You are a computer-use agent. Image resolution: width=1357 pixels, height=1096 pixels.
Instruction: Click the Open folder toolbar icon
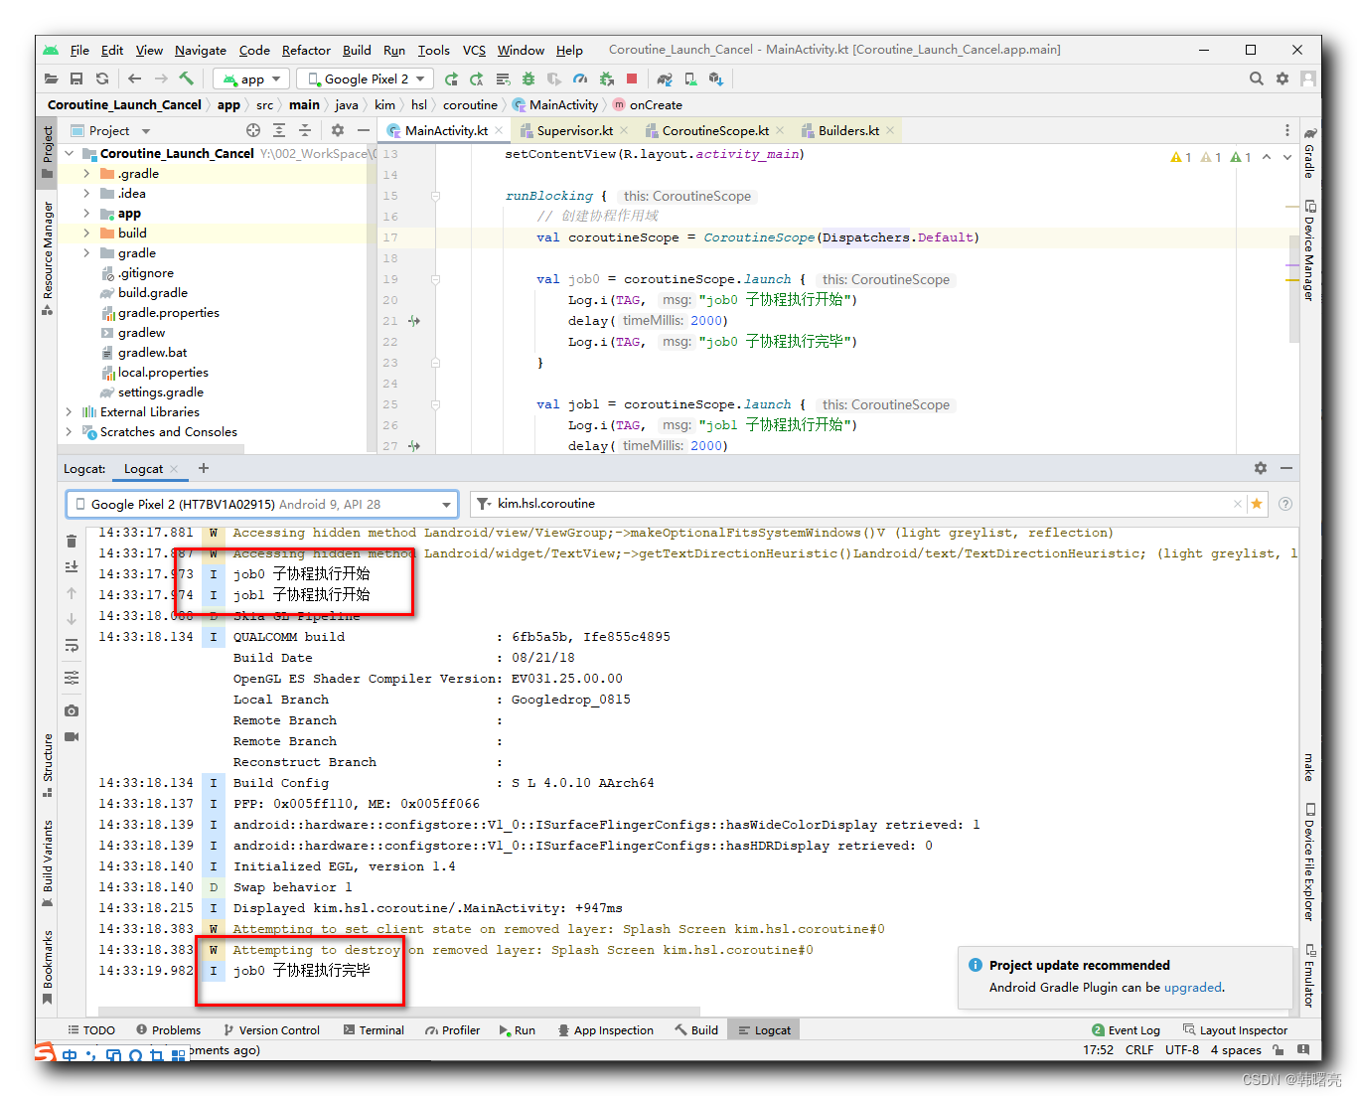52,78
